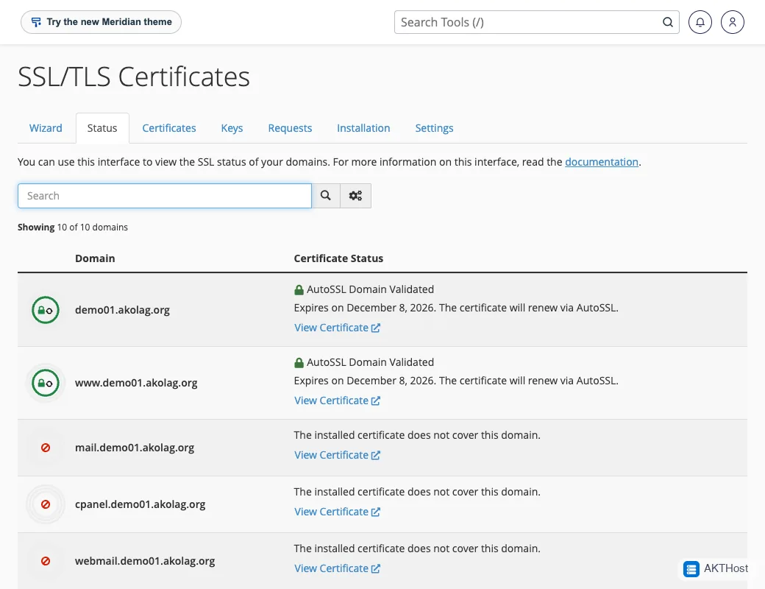Image resolution: width=765 pixels, height=589 pixels.
Task: View Certificate for webmail.demo01.akolag.org
Action: pyautogui.click(x=337, y=568)
